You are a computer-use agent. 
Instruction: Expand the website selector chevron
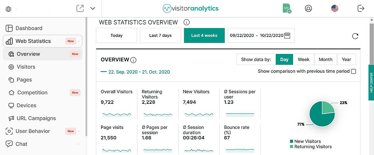coord(93,8)
